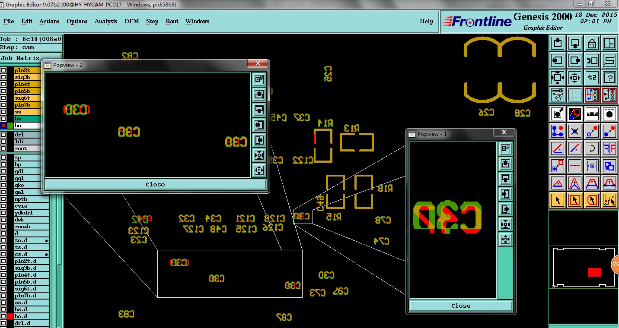Select layer name ydkdrl
This screenshot has width=619, height=328.
pyautogui.click(x=32, y=213)
